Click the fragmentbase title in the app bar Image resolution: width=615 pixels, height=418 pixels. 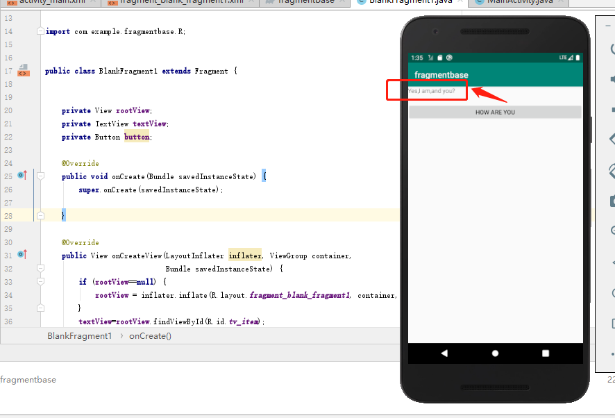[x=441, y=74]
